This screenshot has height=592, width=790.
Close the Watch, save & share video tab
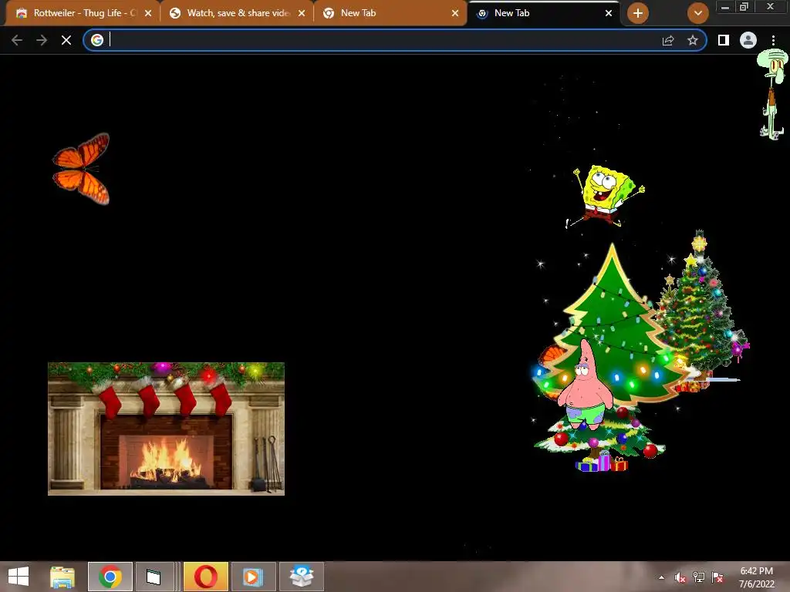point(302,13)
